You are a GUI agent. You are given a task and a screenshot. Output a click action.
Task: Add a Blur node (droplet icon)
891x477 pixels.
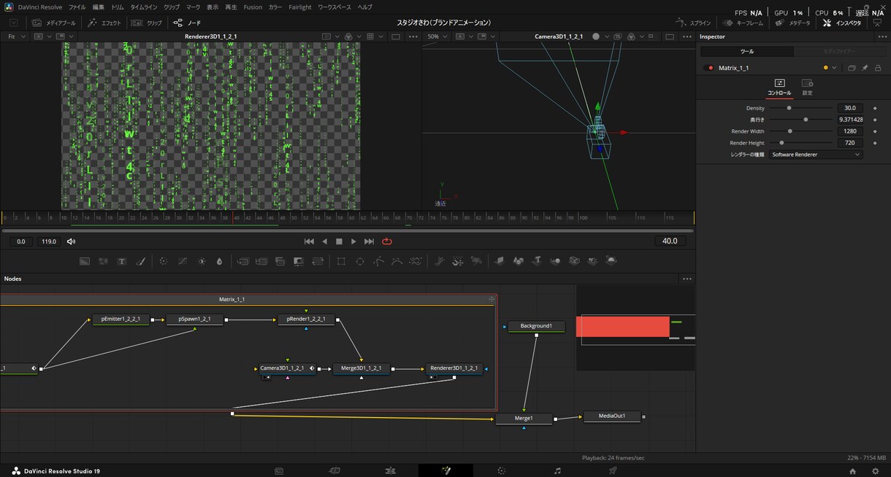point(220,261)
